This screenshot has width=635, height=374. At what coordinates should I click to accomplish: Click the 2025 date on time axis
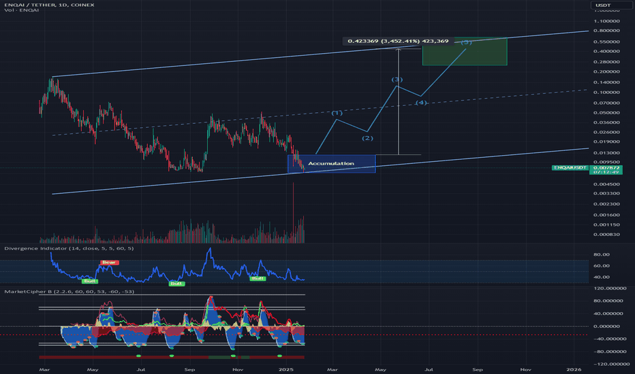click(286, 369)
